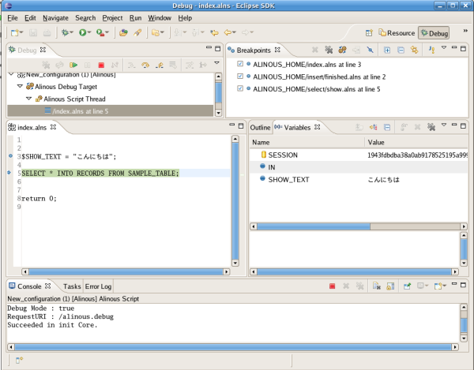
Task: Click the red Terminate icon in Debug view
Action: 101,65
